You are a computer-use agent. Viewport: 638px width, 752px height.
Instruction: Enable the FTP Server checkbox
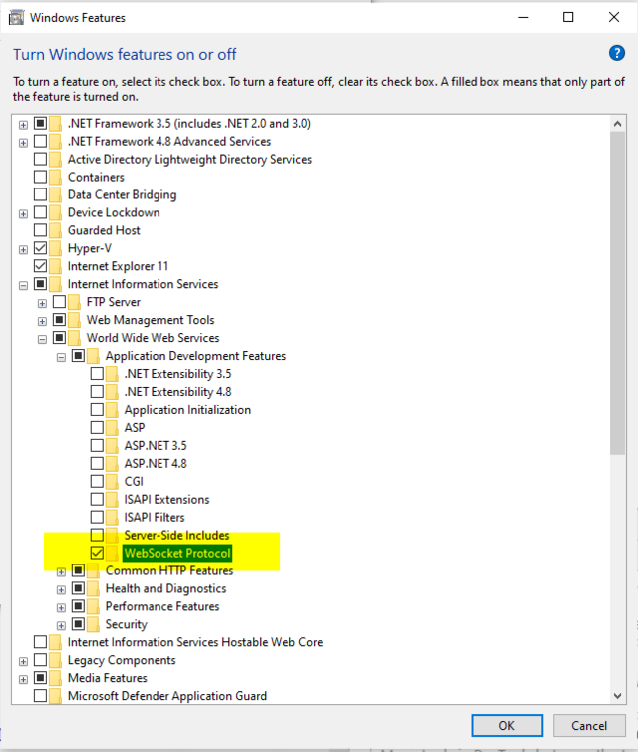pyautogui.click(x=59, y=301)
